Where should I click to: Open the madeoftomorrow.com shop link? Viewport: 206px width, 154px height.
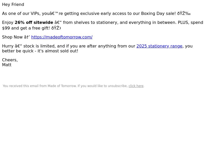tap(62, 37)
